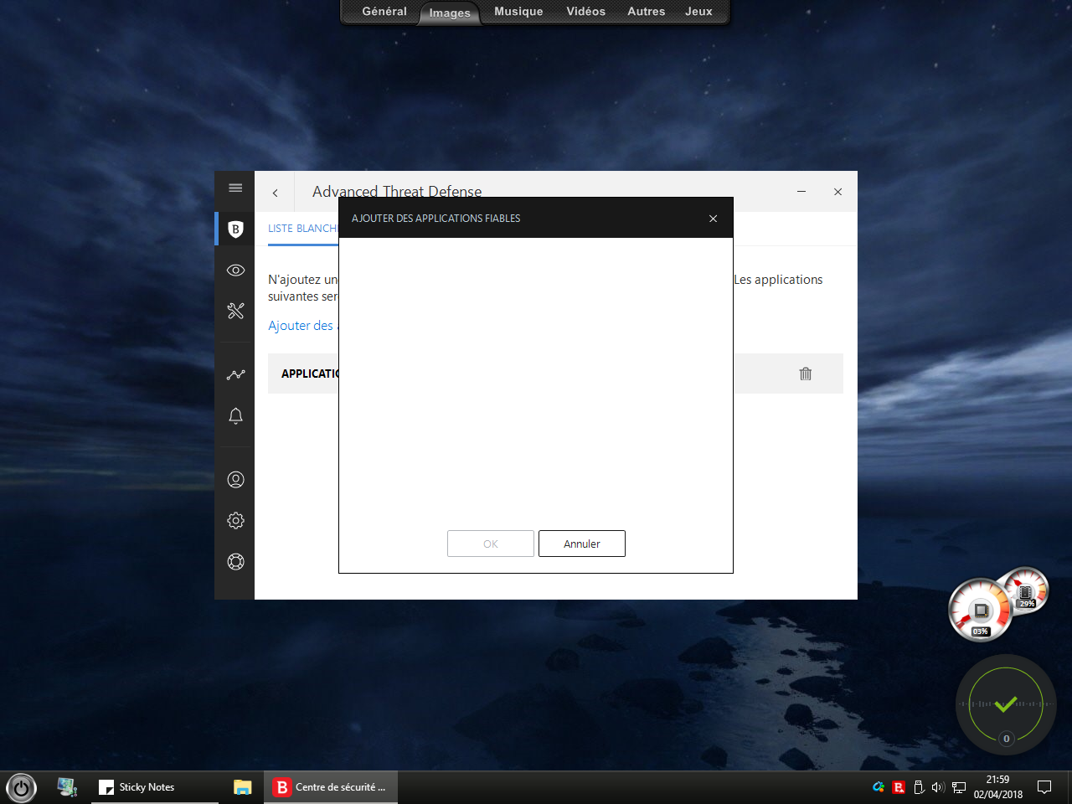Click the colorful tray icon beside Bitdefender
The width and height of the screenshot is (1072, 804).
879,787
